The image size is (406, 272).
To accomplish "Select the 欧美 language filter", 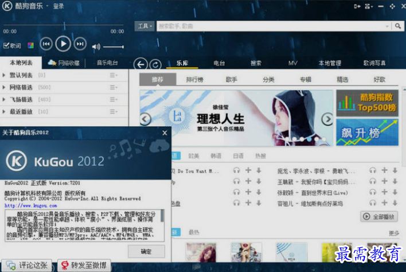I will click(x=194, y=156).
